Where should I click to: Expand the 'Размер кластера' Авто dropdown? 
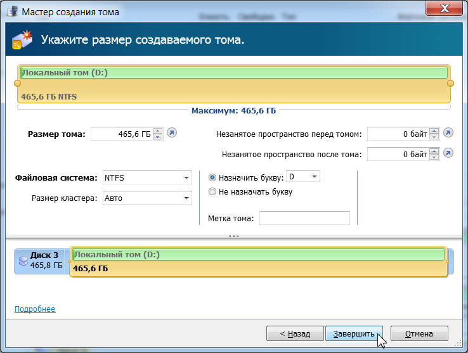click(147, 198)
